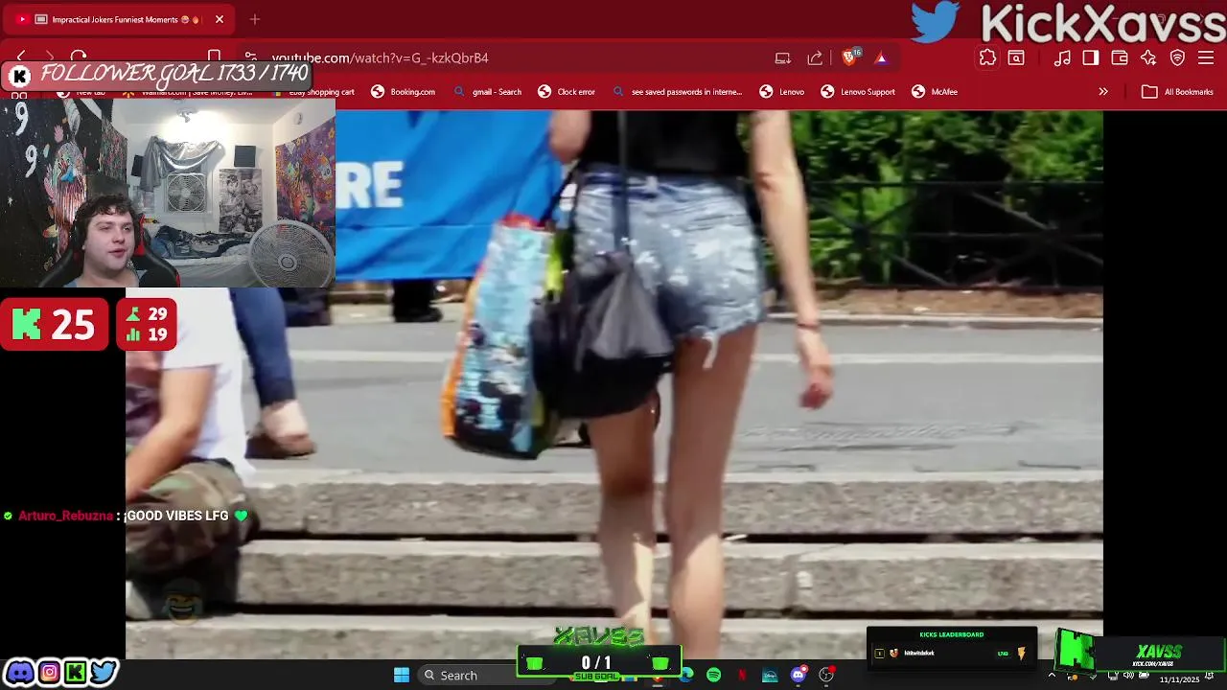The image size is (1227, 690).
Task: Show hidden system tray icons
Action: pos(1052,676)
